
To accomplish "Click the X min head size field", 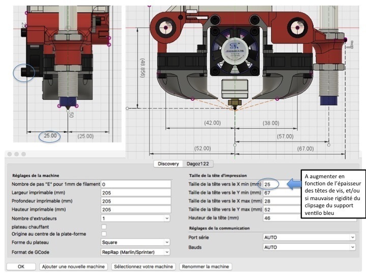I will point(282,184).
